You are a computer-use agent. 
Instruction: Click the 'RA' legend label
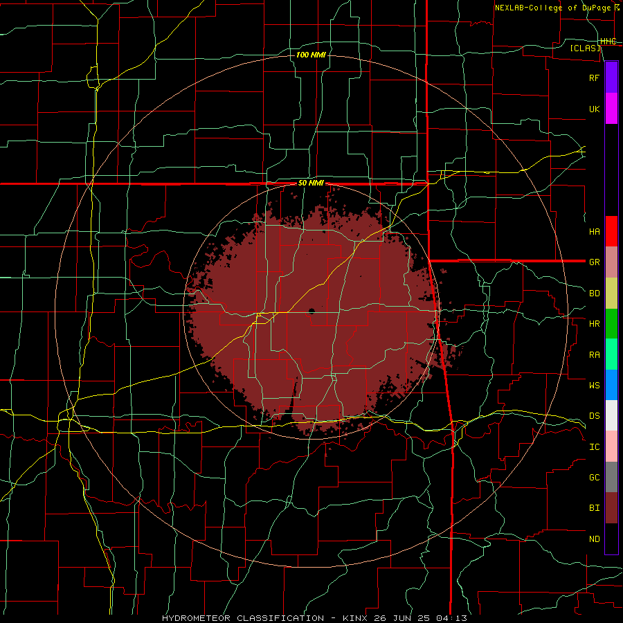click(x=595, y=355)
